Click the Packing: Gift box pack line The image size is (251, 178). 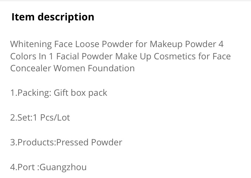(59, 93)
